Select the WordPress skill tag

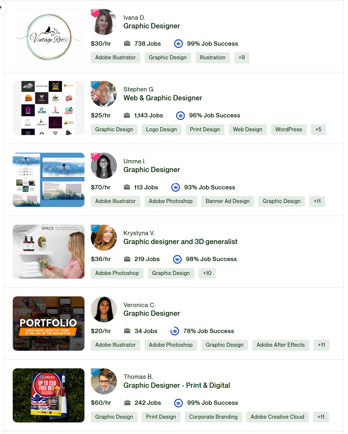[x=288, y=130]
